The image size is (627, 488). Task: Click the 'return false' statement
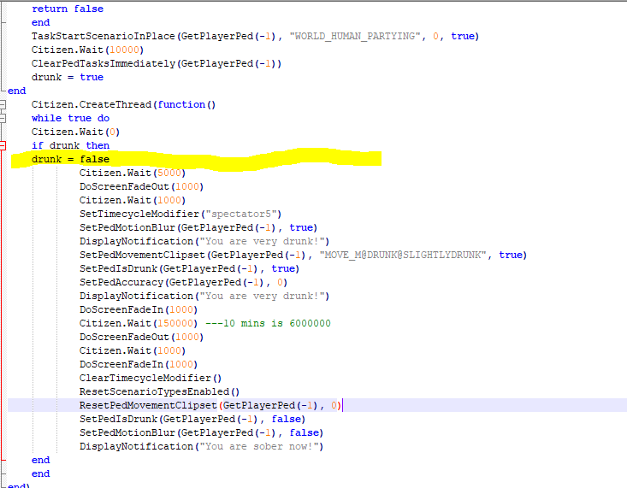coord(68,9)
